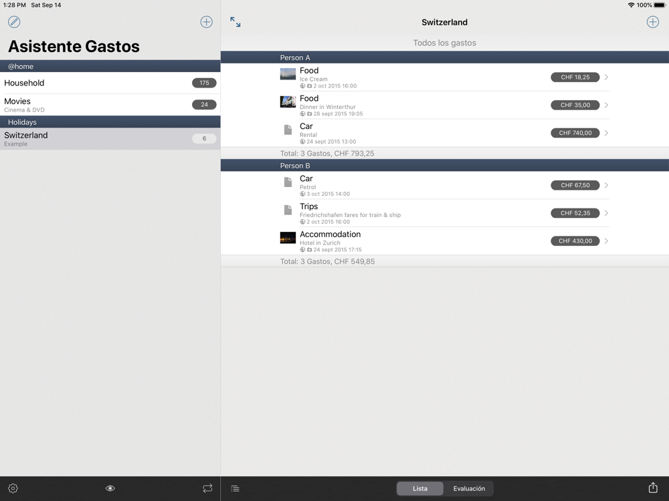
Task: Tap the Todos los gastos filter label
Action: point(444,43)
